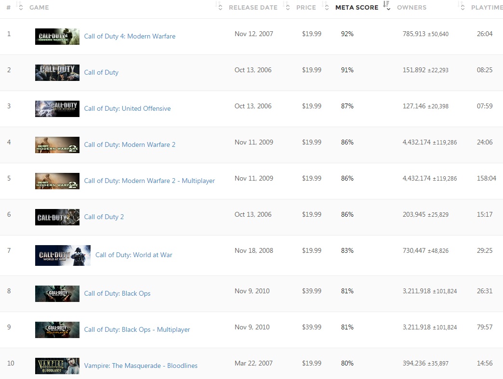Click the World at War thumbnail image
The height and width of the screenshot is (379, 503).
click(x=63, y=255)
